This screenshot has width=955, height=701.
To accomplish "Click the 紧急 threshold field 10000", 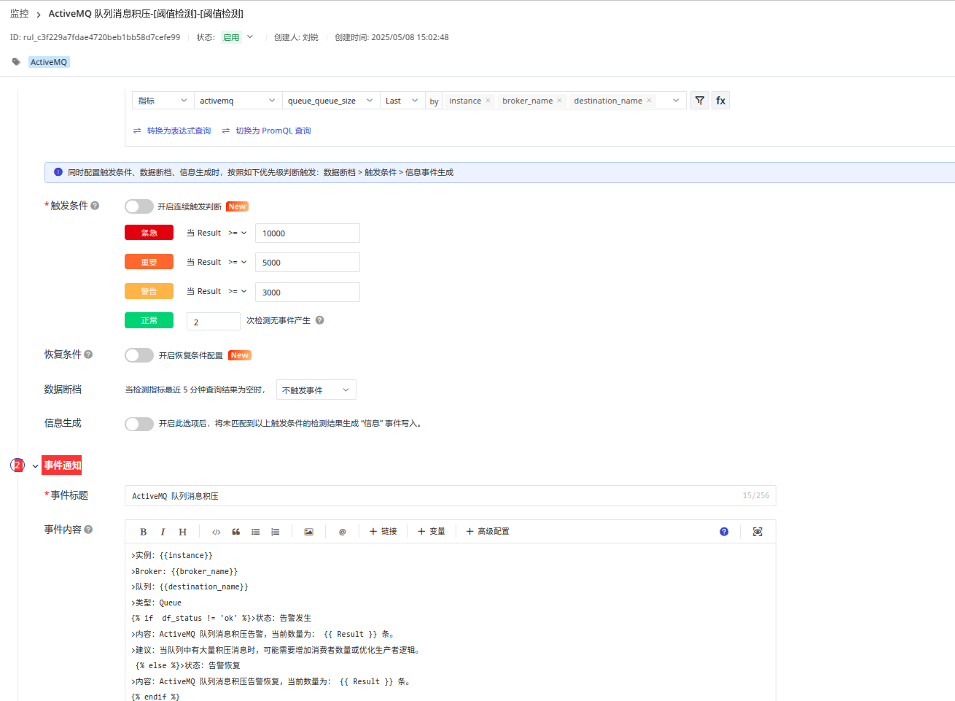I will (x=308, y=233).
